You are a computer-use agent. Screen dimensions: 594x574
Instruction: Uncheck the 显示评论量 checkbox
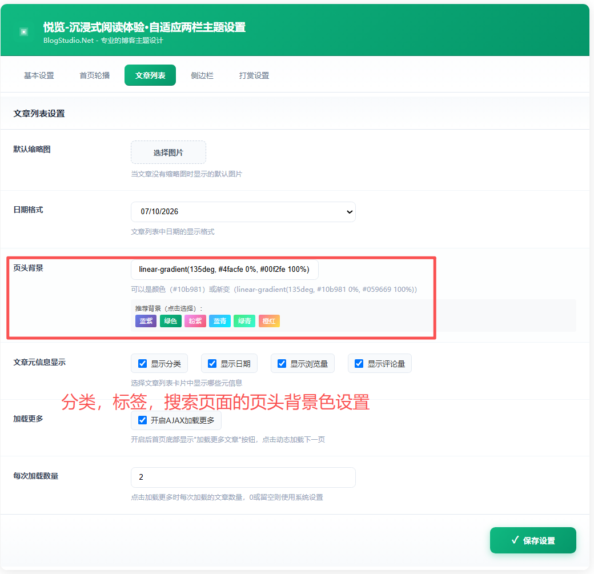(x=359, y=364)
